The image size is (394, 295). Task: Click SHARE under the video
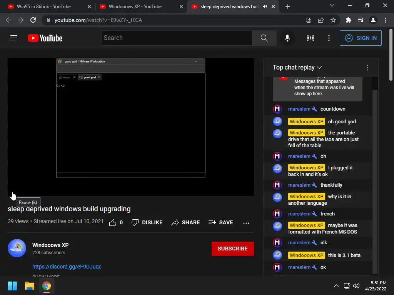[185, 222]
